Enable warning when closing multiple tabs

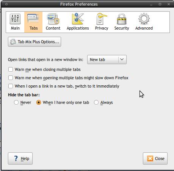[x=11, y=69]
